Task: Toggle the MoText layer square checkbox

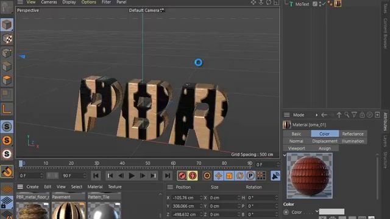Action: [315, 4]
